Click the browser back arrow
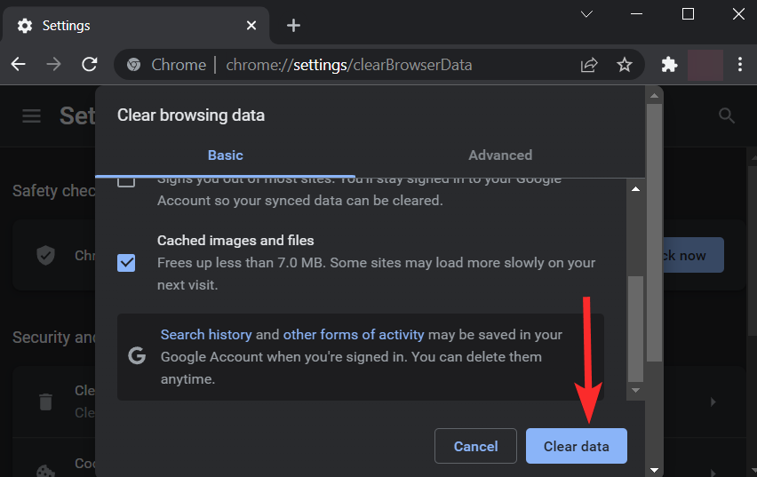The height and width of the screenshot is (477, 757). pyautogui.click(x=19, y=64)
